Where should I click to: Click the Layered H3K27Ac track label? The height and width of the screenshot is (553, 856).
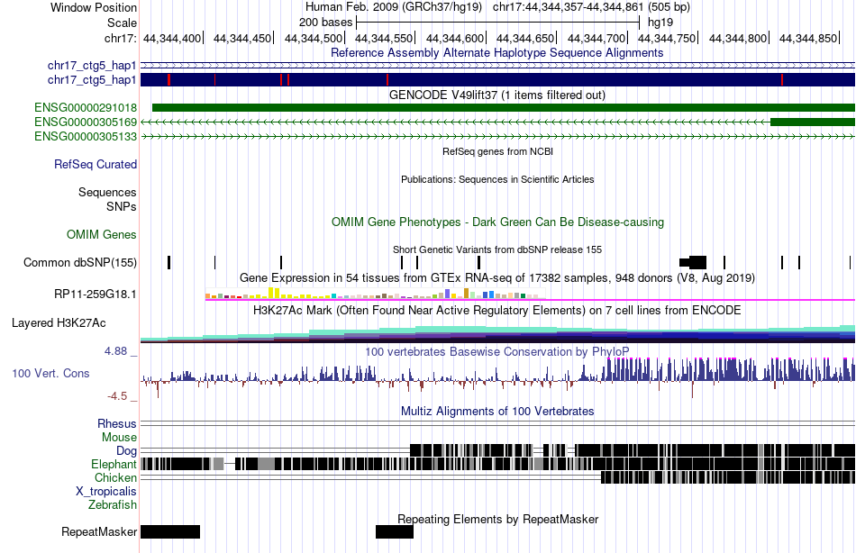click(x=59, y=323)
